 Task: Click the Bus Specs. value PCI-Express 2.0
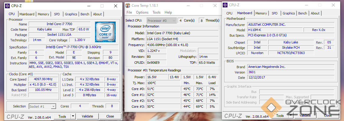291,35
